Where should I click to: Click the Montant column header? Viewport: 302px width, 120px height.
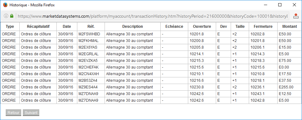tap(289, 27)
